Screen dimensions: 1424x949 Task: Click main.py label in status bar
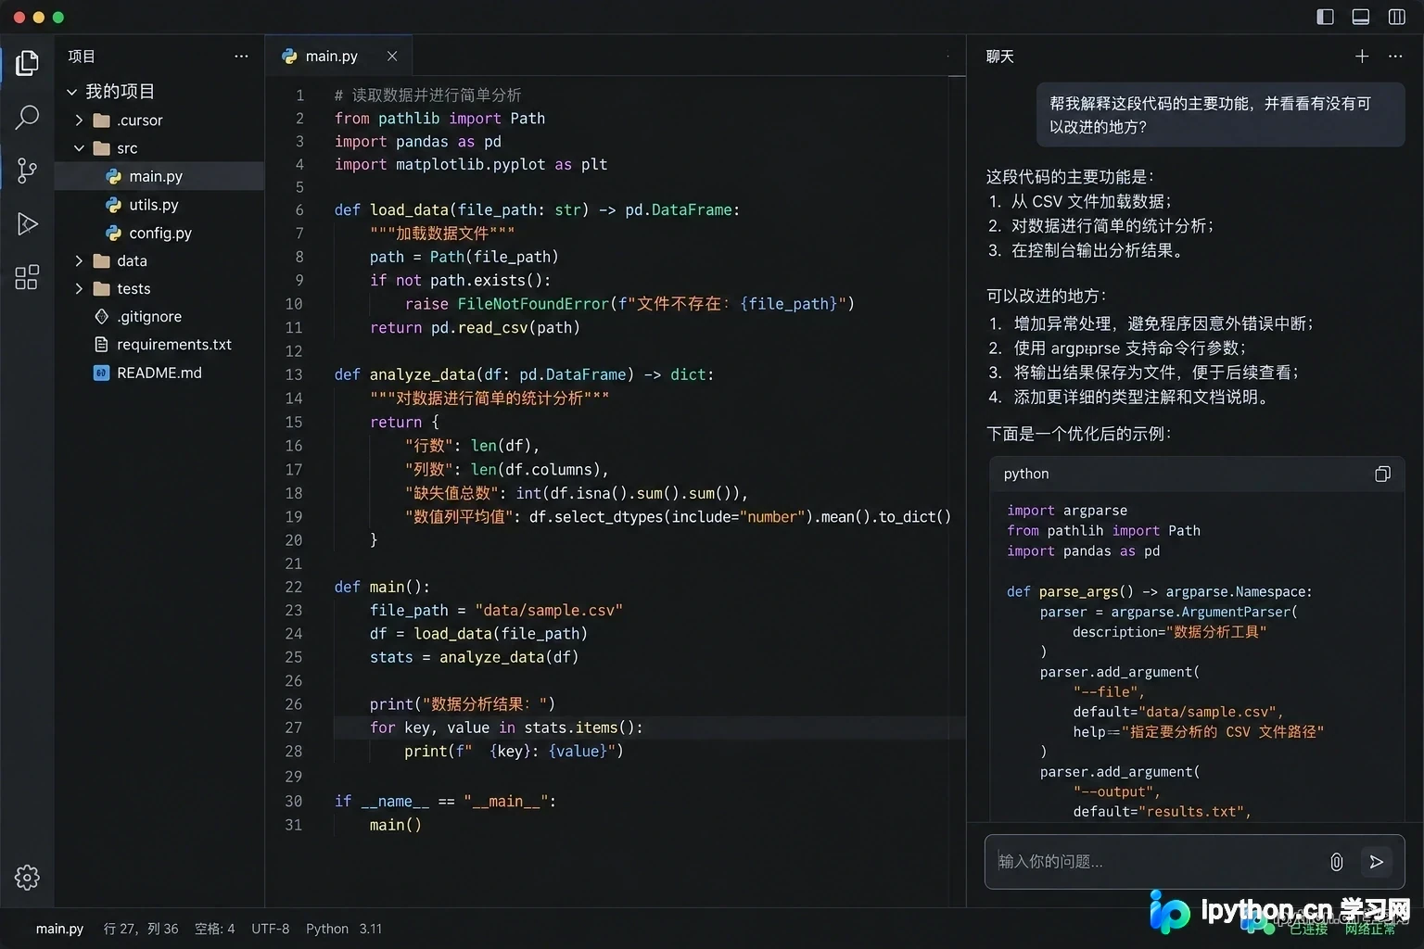click(59, 929)
